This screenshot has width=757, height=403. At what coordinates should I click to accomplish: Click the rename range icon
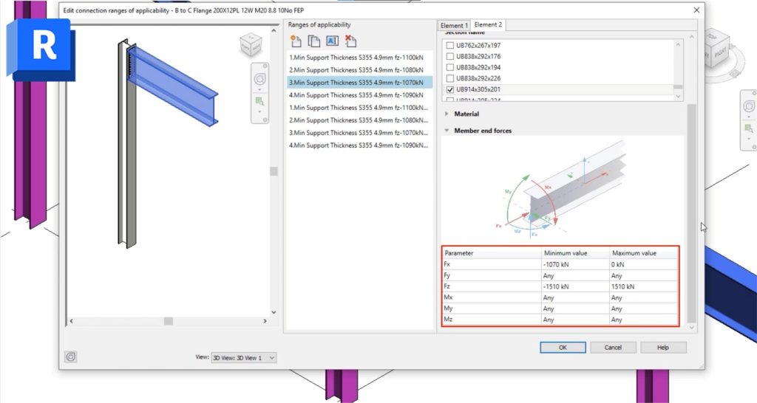pos(332,41)
